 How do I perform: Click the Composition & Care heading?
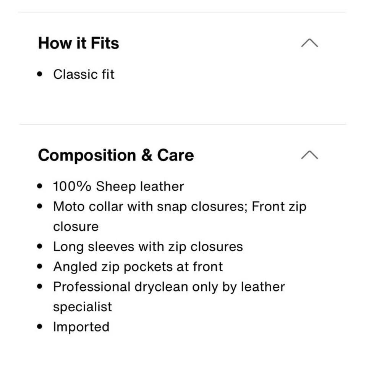pos(116,155)
